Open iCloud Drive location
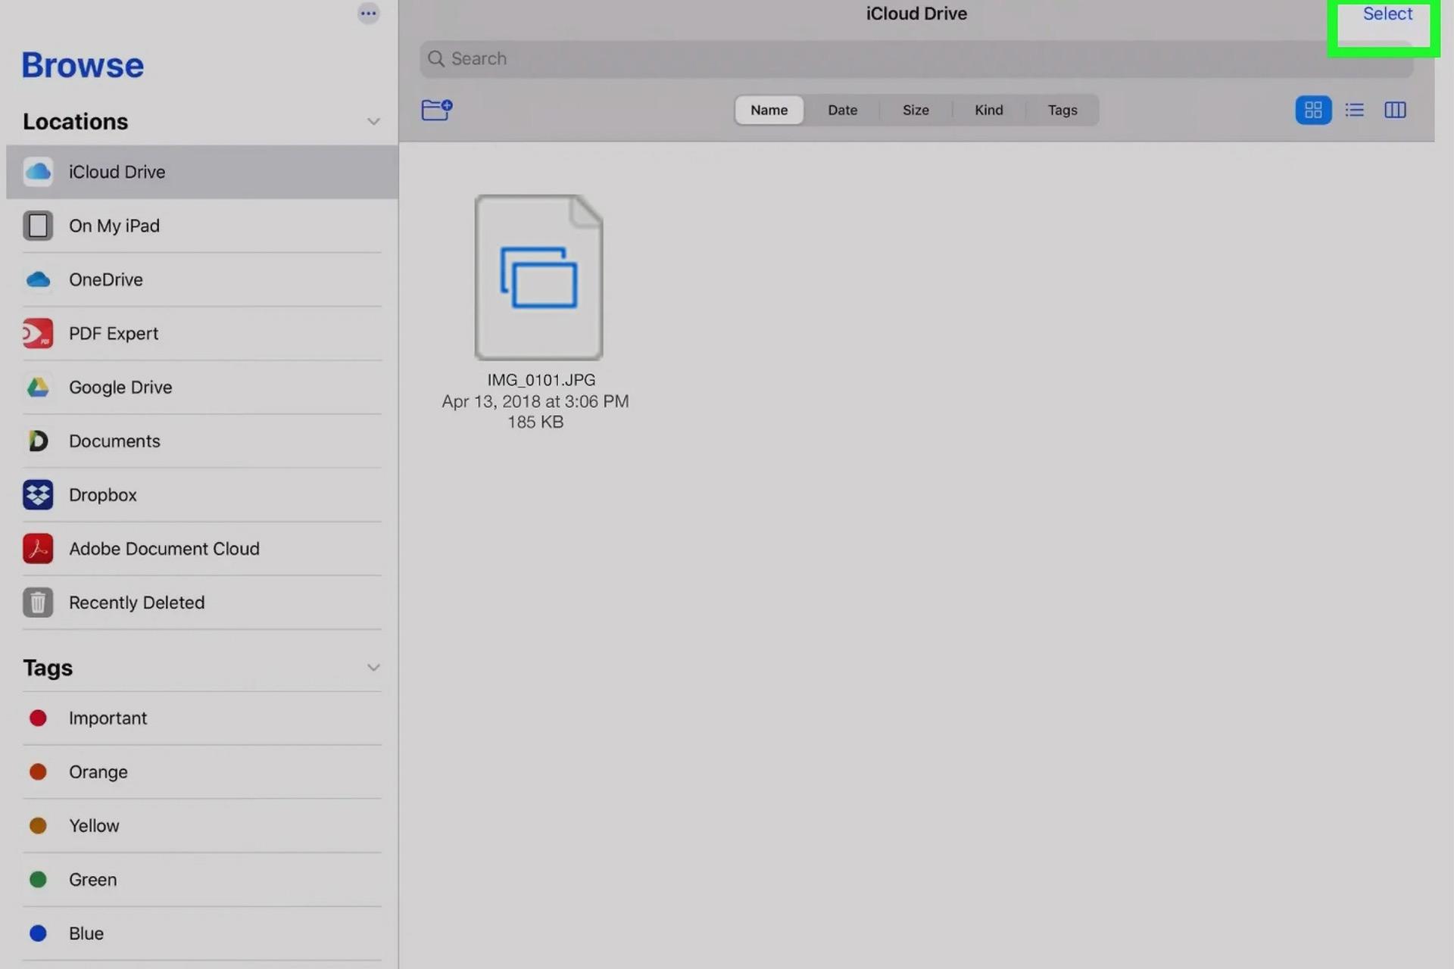This screenshot has height=969, width=1454. pyautogui.click(x=202, y=172)
